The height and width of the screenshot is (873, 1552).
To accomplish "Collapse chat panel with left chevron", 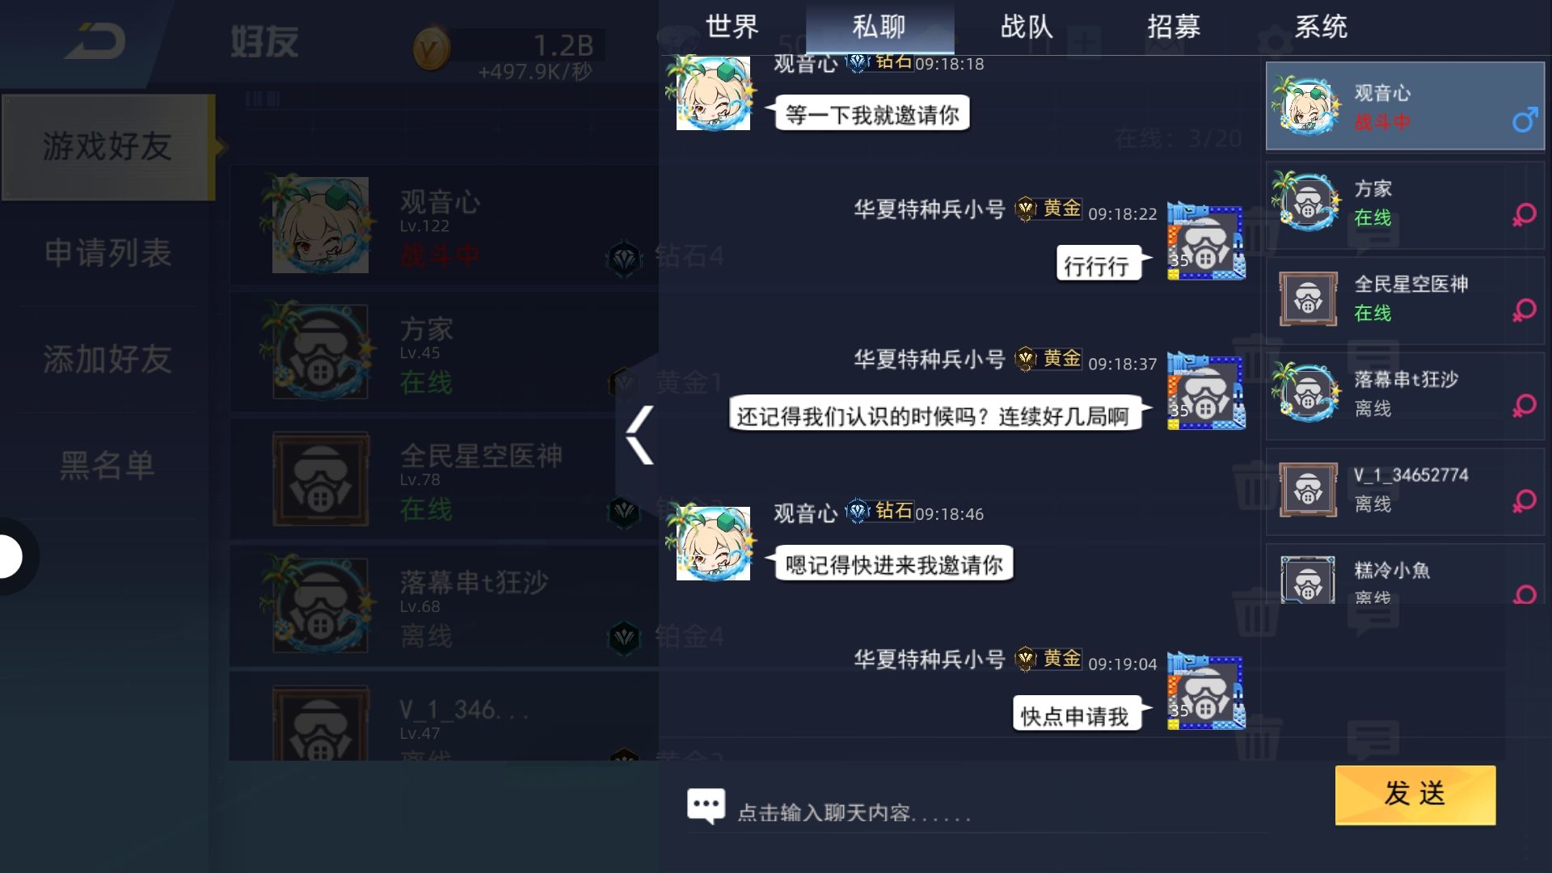I will coord(639,435).
